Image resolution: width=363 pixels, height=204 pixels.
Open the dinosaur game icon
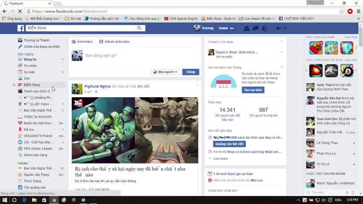click(331, 71)
